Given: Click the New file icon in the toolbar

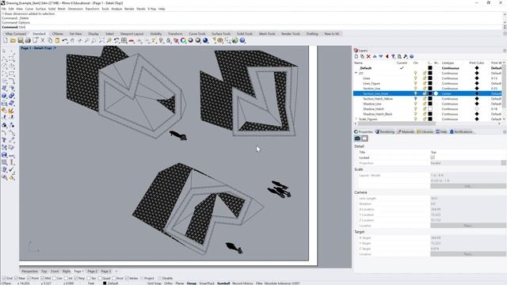Looking at the screenshot, I should pos(6,40).
